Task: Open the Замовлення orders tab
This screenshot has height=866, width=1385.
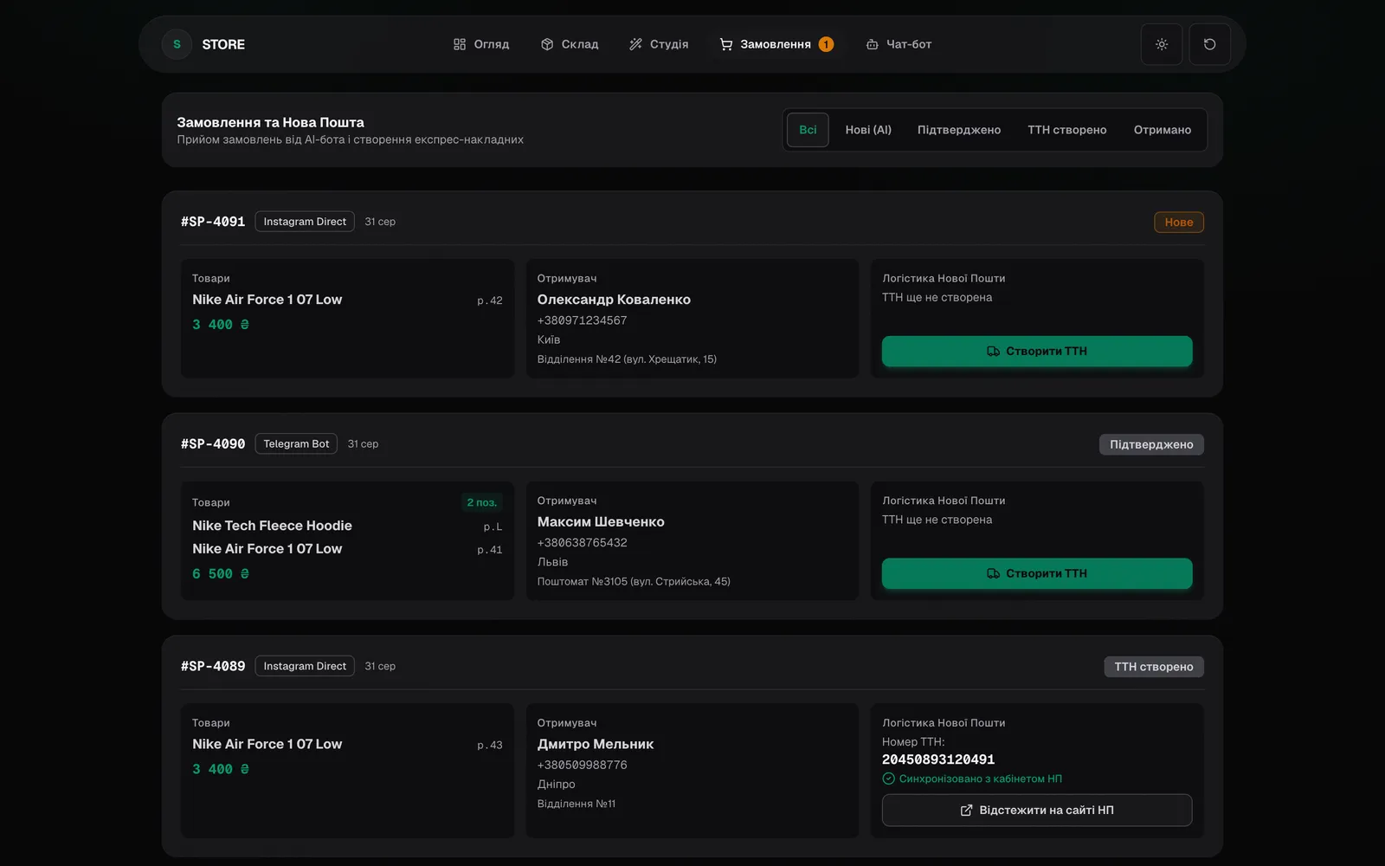Action: point(776,44)
